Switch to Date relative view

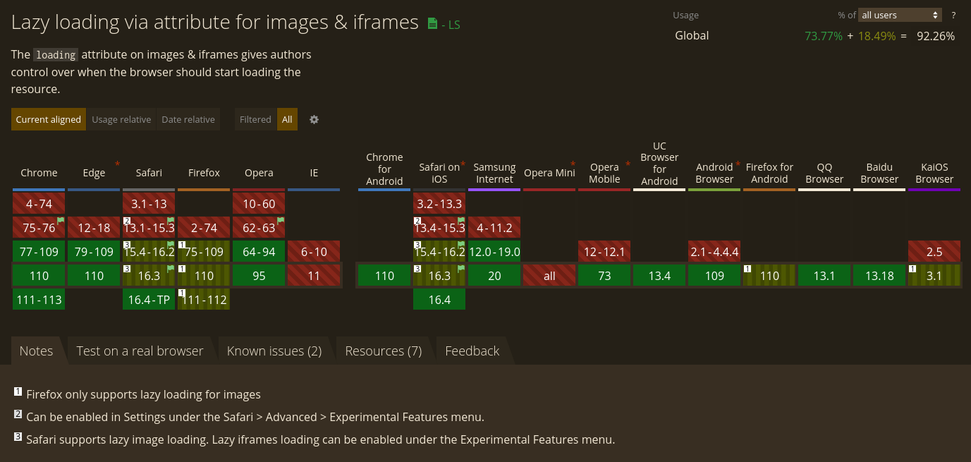188,119
